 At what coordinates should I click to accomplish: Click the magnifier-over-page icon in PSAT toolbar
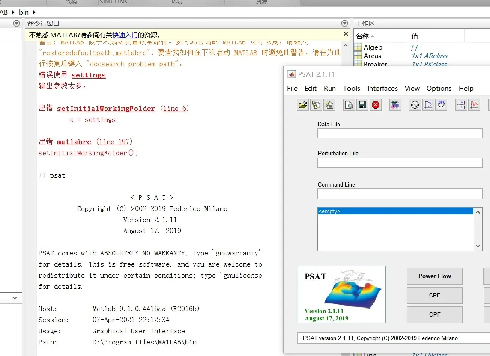point(349,105)
